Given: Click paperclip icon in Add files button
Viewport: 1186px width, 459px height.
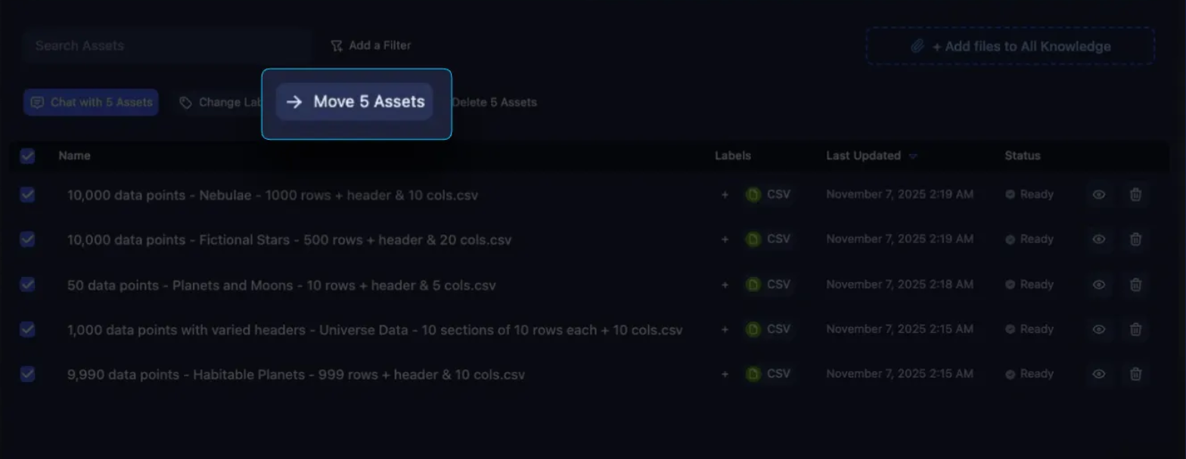Looking at the screenshot, I should pyautogui.click(x=917, y=47).
